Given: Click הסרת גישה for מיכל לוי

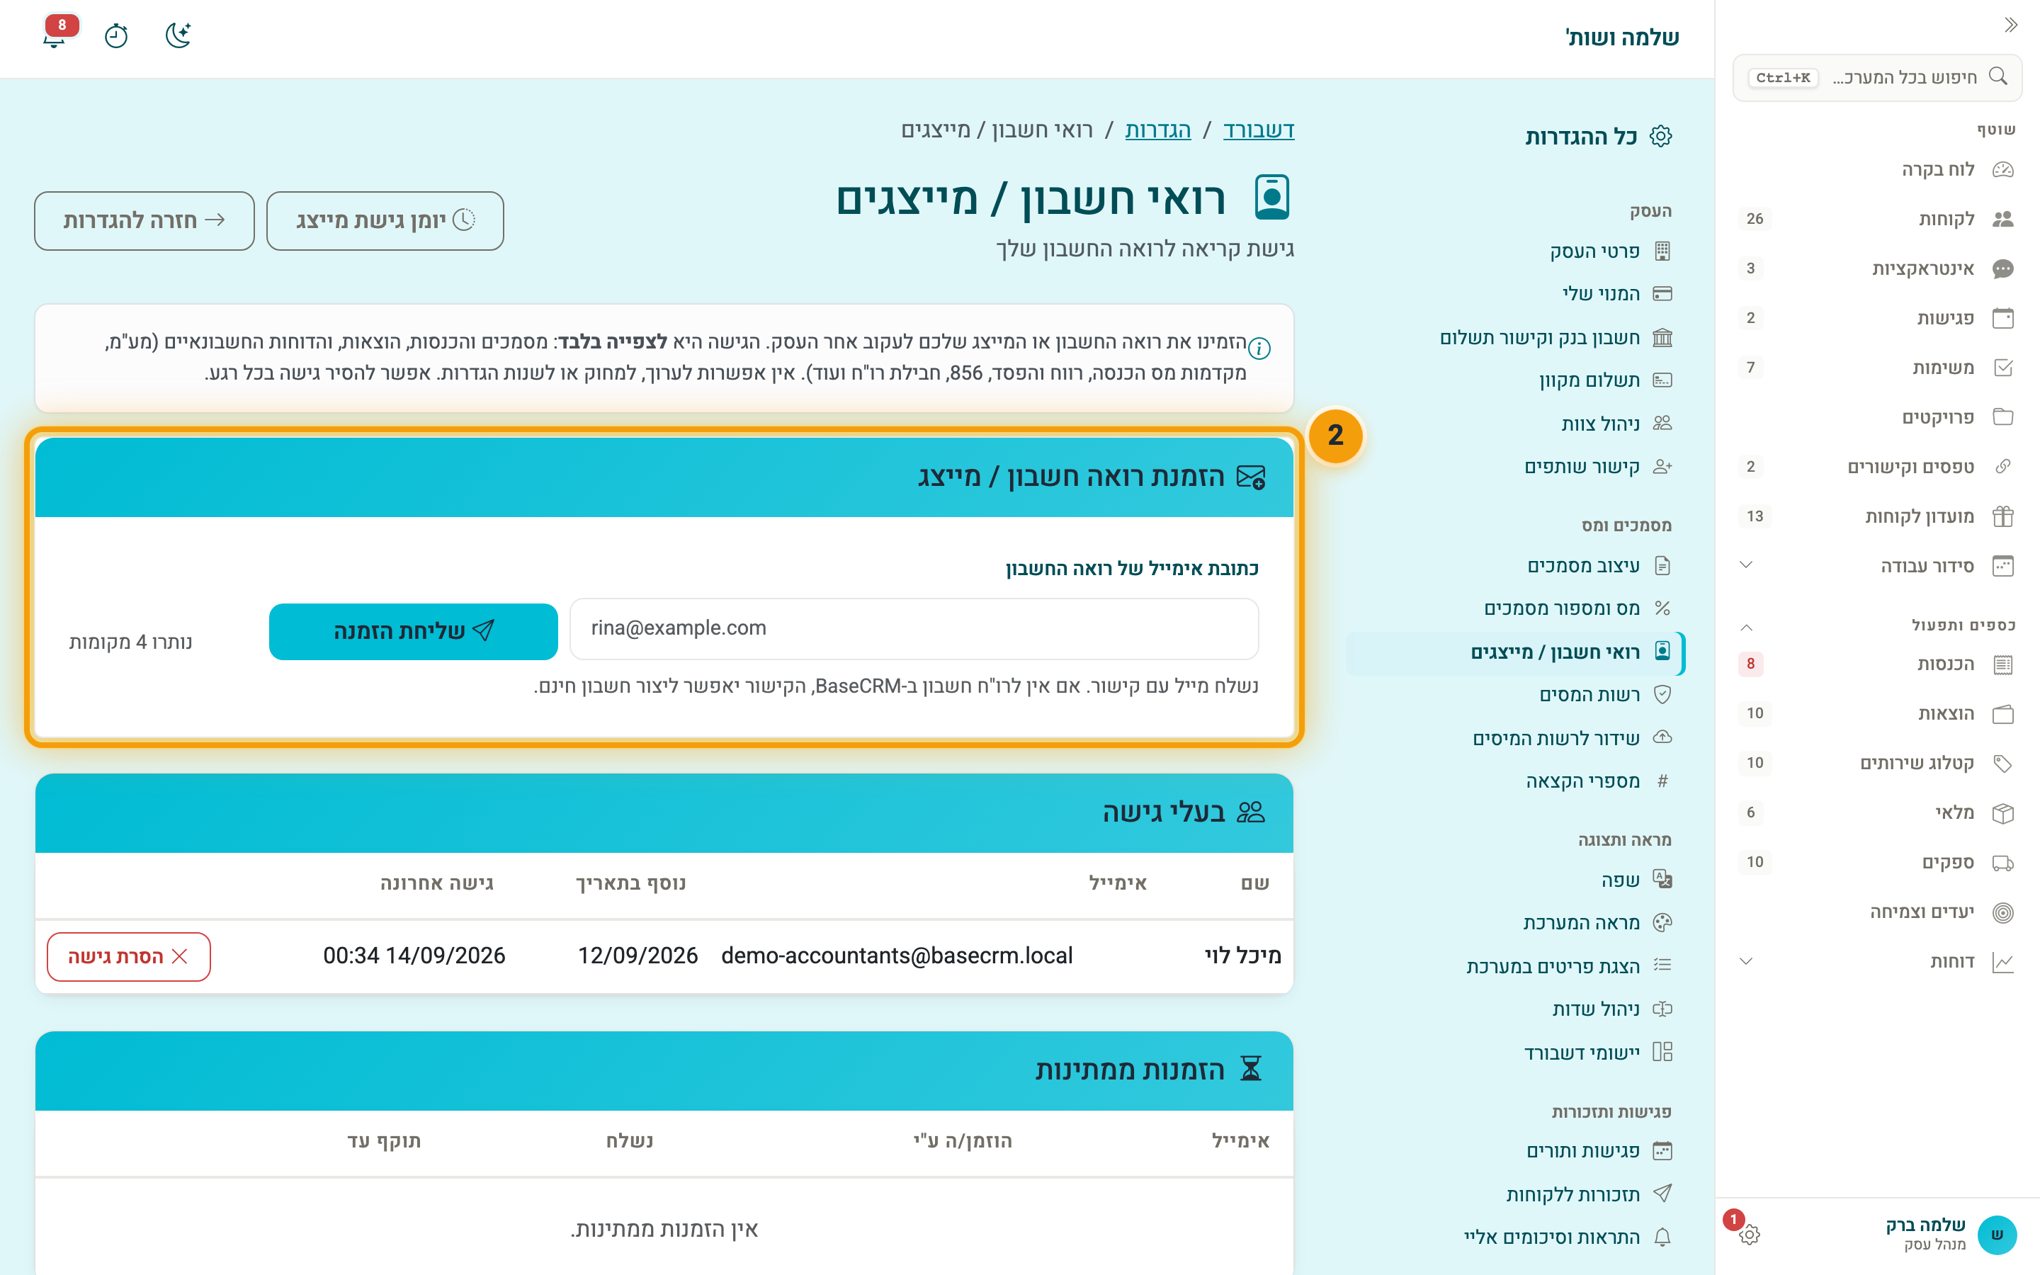Looking at the screenshot, I should click(128, 956).
